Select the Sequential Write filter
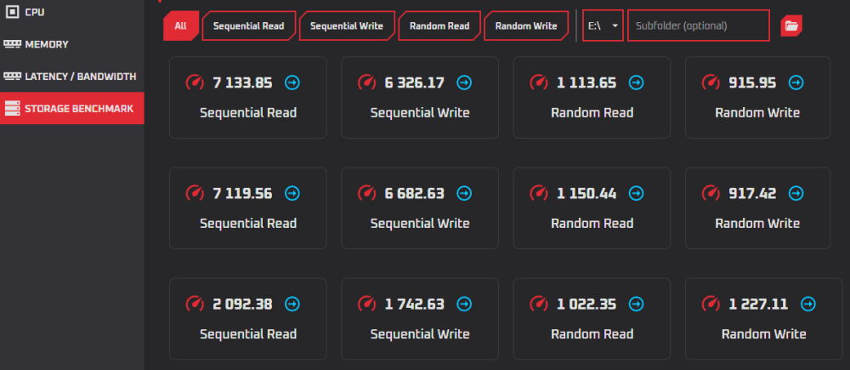The width and height of the screenshot is (850, 370). click(x=347, y=26)
